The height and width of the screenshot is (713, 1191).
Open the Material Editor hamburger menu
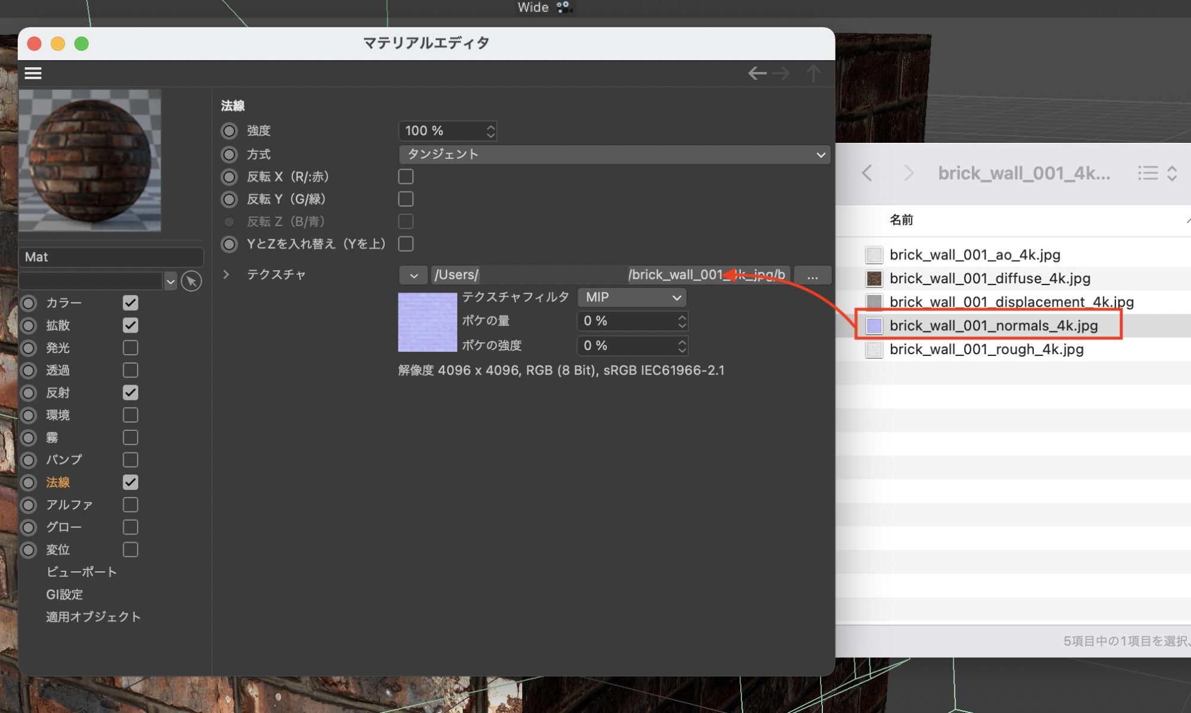(33, 73)
